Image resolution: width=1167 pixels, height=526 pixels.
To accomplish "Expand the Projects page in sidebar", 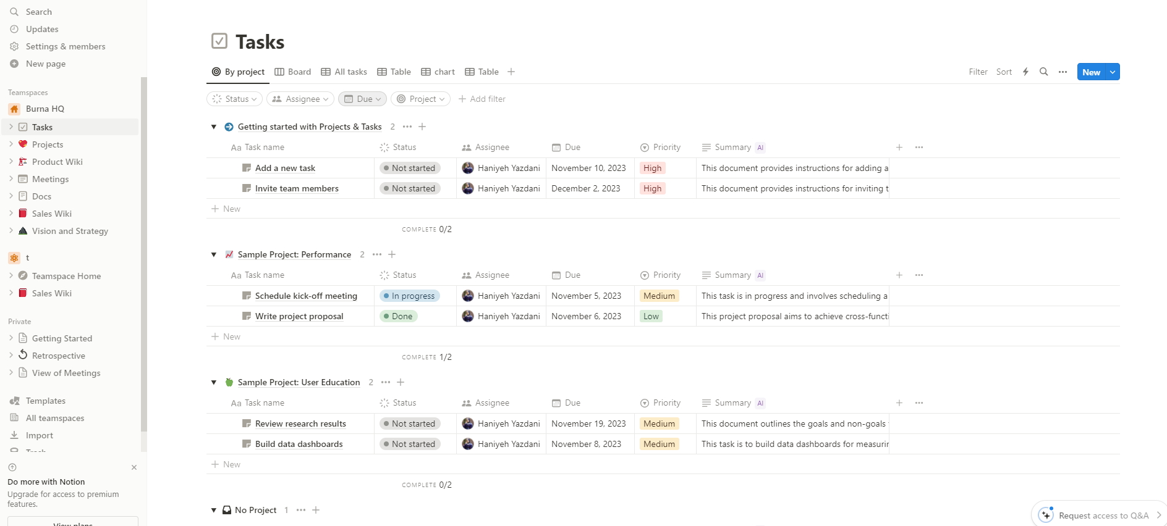I will 11,144.
